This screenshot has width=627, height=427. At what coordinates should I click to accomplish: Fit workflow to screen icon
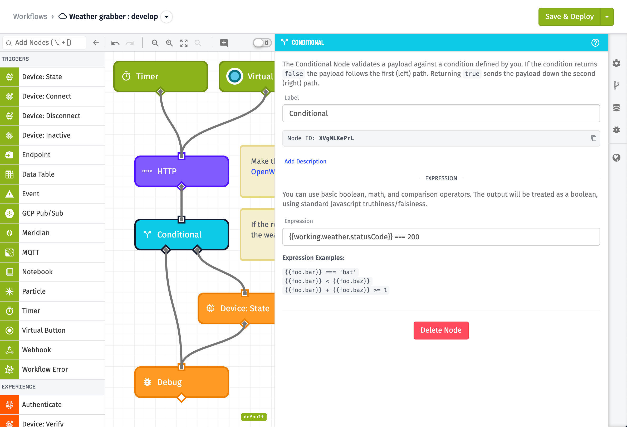(x=184, y=43)
